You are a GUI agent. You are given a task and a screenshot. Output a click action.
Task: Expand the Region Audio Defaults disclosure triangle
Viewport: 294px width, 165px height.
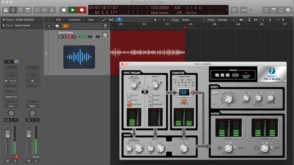coord(4,19)
